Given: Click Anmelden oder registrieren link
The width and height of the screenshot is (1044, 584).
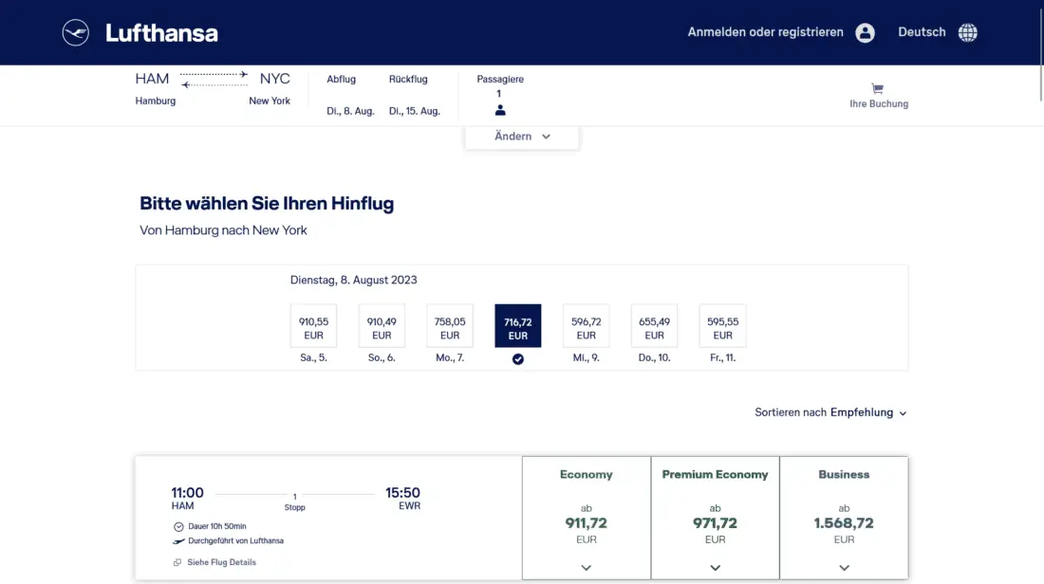Looking at the screenshot, I should [x=765, y=32].
